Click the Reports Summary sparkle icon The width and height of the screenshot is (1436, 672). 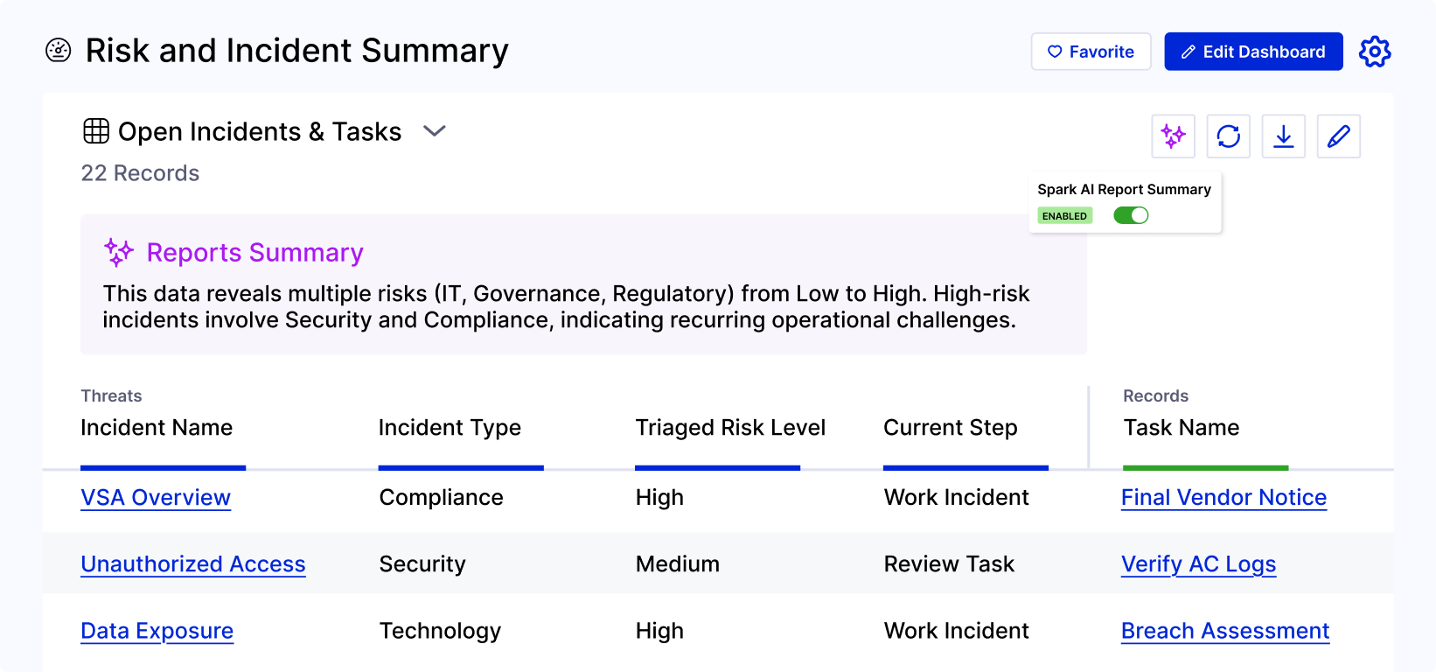point(119,252)
